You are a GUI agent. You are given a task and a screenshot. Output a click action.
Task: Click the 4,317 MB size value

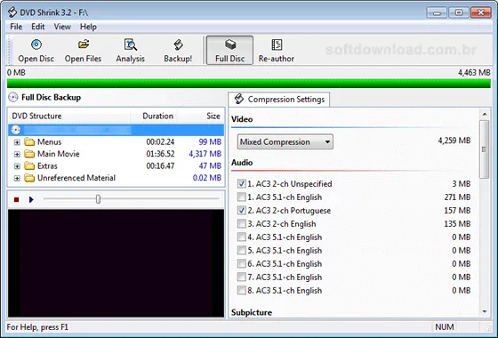click(205, 154)
